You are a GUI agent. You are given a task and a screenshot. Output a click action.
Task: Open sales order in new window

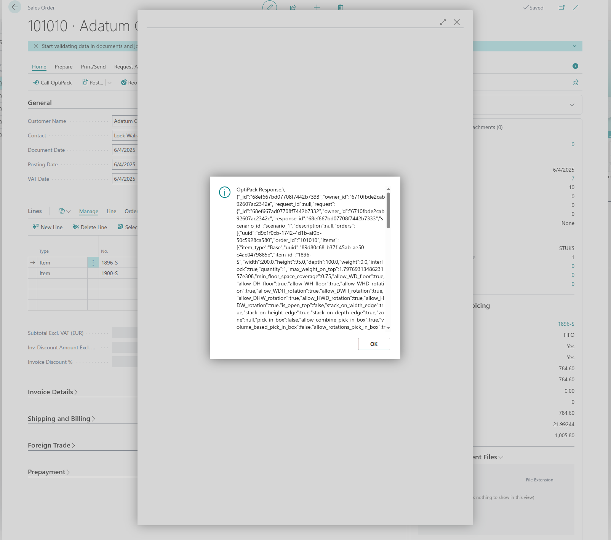[561, 8]
